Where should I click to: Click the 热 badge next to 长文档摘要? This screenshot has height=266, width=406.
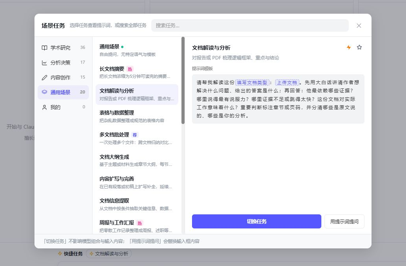[130, 69]
